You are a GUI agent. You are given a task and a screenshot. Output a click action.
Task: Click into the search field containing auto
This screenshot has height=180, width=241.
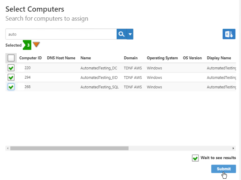pos(61,34)
